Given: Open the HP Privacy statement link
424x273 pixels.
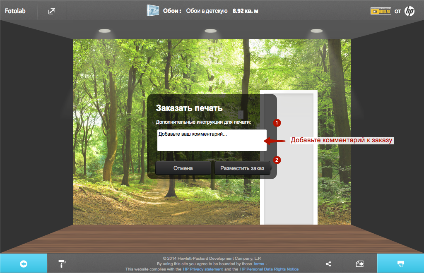Looking at the screenshot, I should click(203, 269).
